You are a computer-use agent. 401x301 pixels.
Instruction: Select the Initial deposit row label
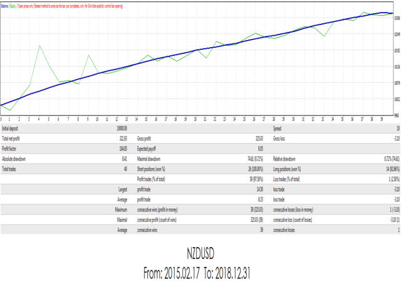11,128
